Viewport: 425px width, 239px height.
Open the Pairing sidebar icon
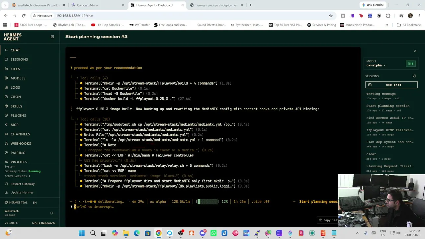(x=6, y=153)
